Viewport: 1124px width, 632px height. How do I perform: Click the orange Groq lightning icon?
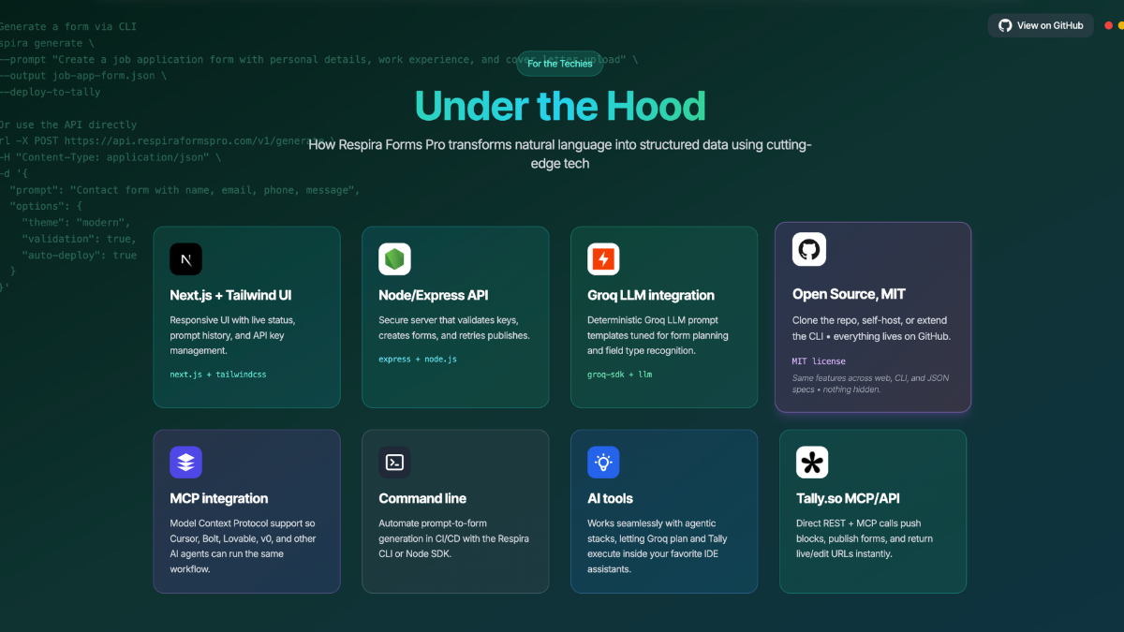(x=603, y=258)
